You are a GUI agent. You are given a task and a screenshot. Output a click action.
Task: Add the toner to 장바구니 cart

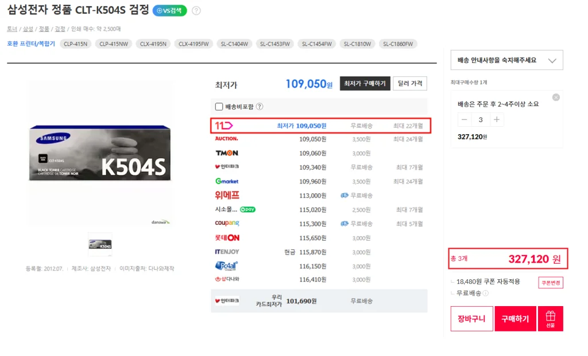(x=471, y=319)
